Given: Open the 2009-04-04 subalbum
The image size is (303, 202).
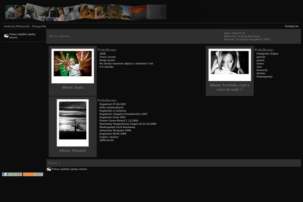Looking at the screenshot, I should click(x=107, y=140).
